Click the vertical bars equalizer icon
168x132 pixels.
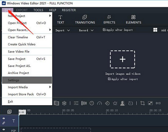[84, 103]
